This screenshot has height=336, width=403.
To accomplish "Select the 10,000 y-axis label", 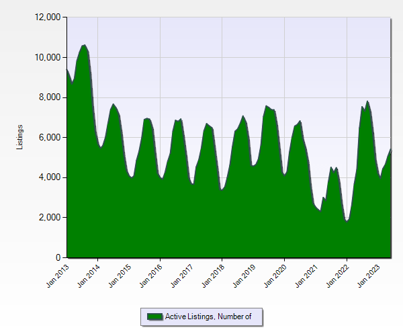I will 46,58.
